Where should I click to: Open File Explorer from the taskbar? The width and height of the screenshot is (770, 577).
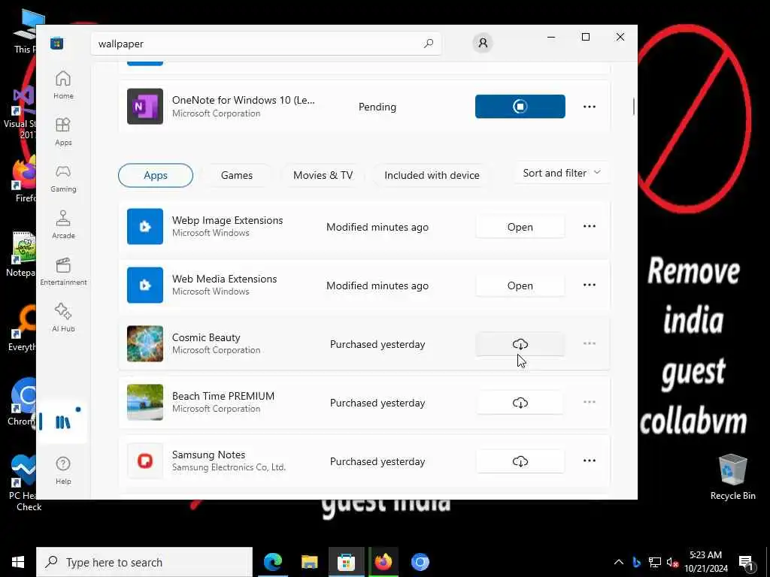pos(309,562)
